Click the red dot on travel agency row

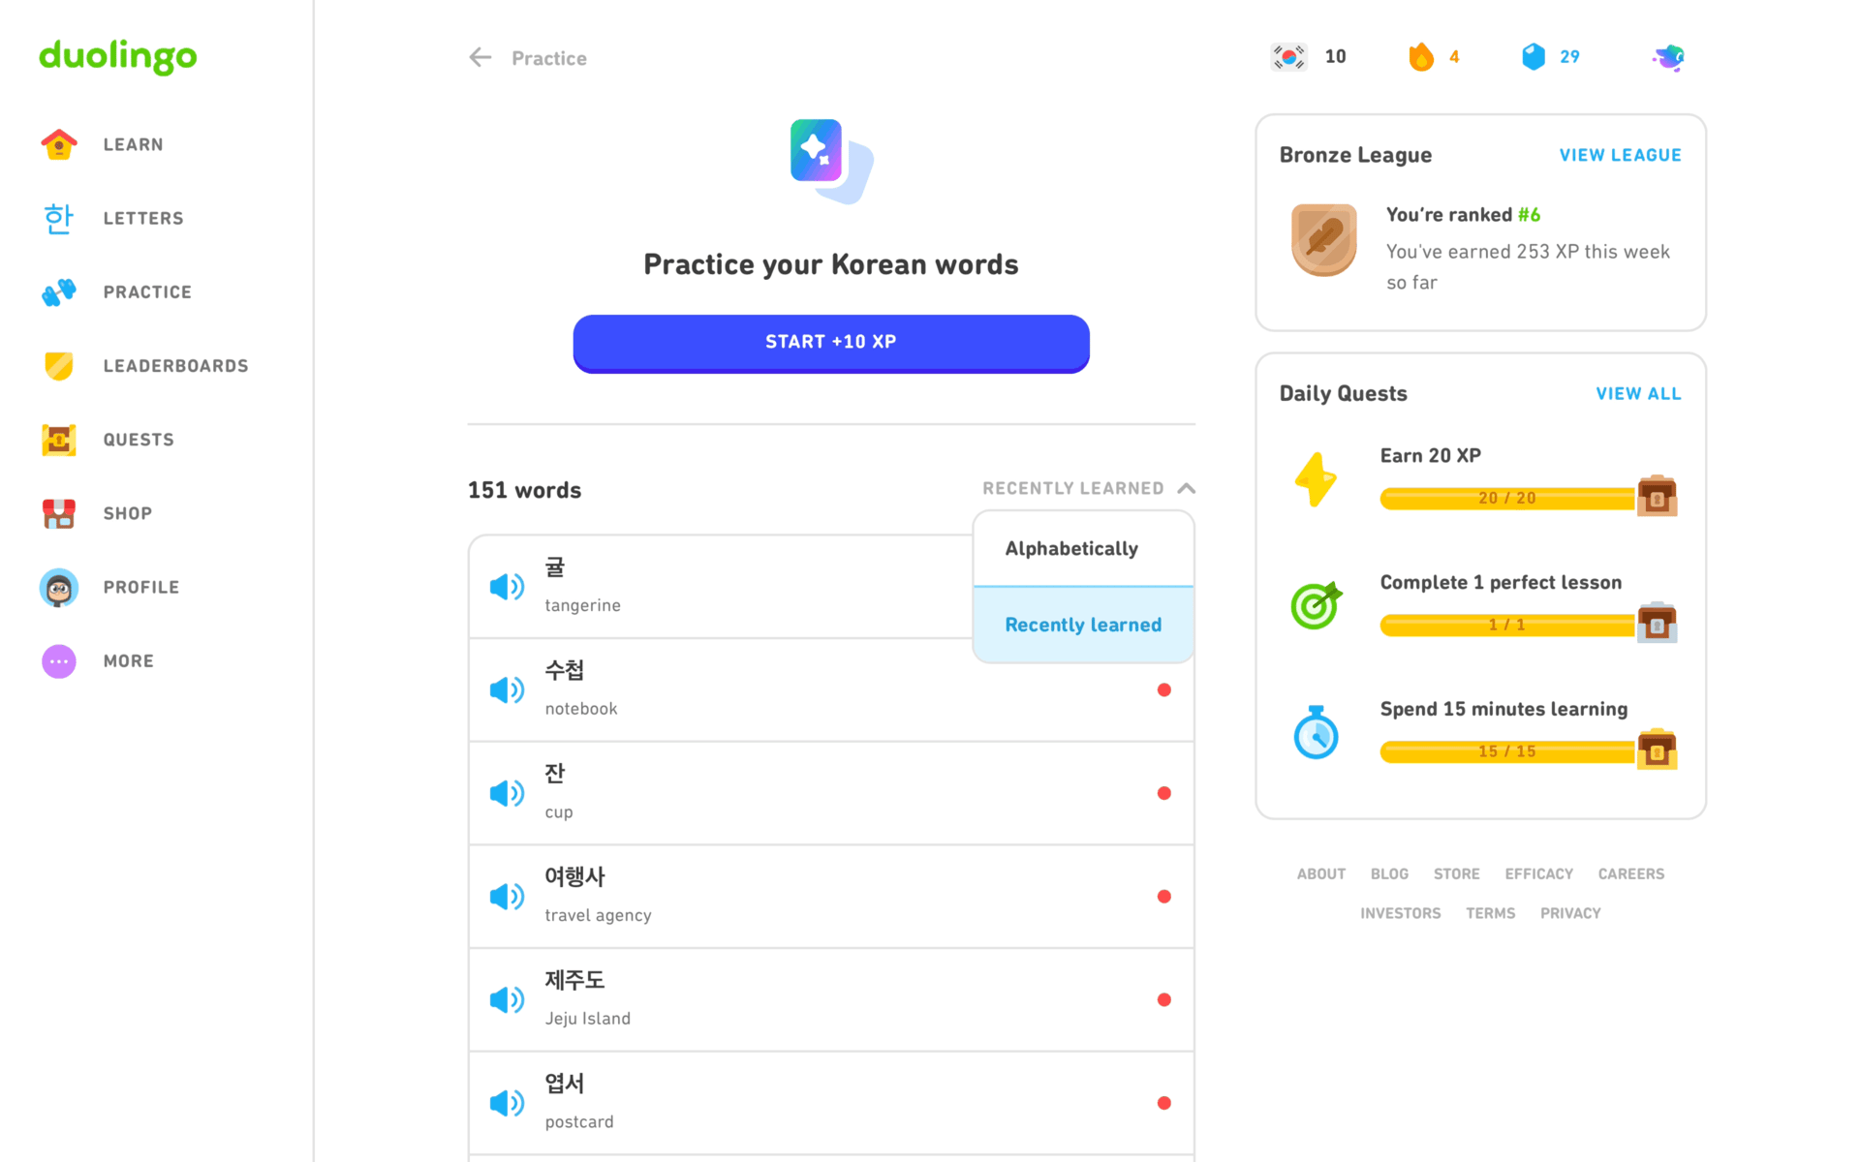point(1164,897)
